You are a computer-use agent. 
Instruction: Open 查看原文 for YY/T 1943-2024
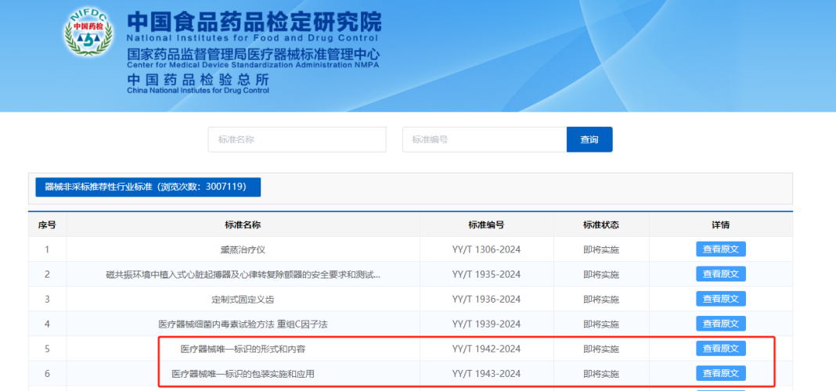[720, 373]
